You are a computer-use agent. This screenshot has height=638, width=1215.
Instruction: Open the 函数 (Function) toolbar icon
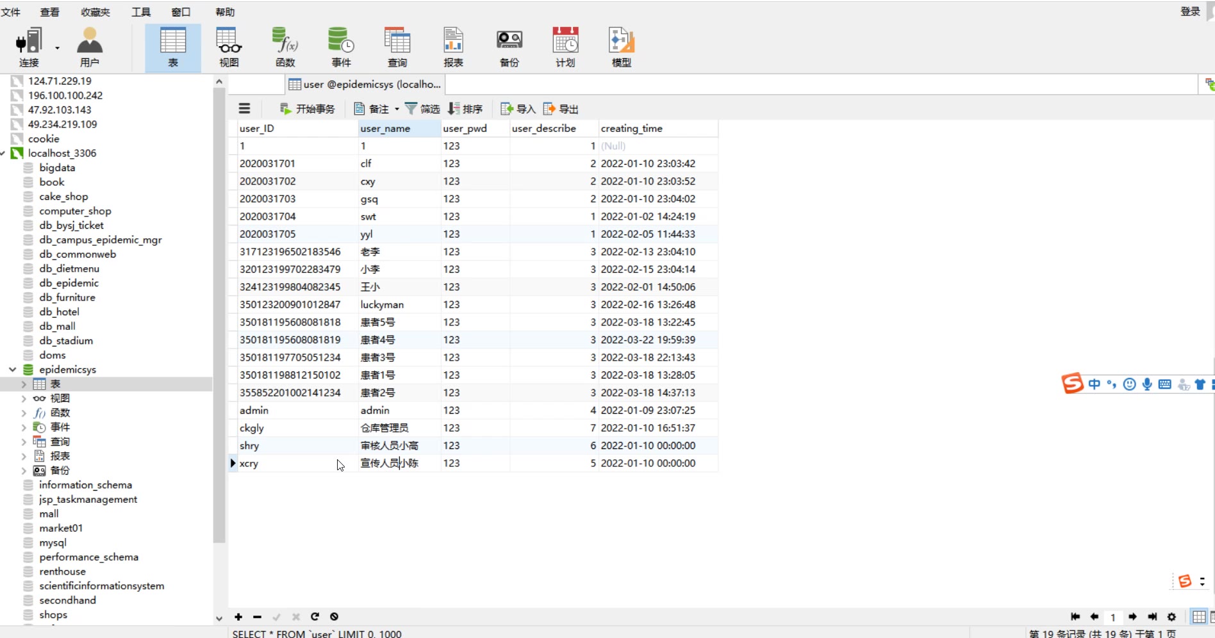pyautogui.click(x=285, y=47)
